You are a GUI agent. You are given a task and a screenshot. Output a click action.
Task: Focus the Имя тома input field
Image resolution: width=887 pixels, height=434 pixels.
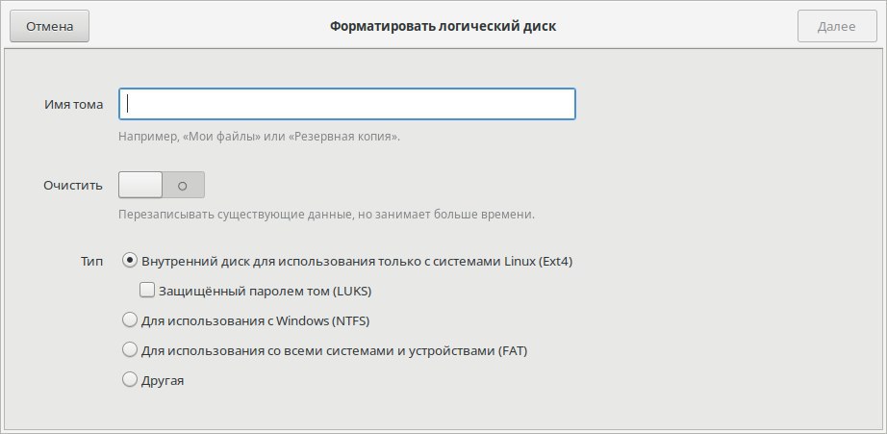(346, 104)
